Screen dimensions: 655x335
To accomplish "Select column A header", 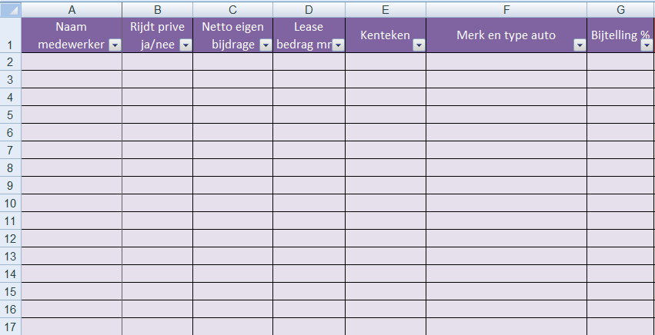I will pos(72,9).
